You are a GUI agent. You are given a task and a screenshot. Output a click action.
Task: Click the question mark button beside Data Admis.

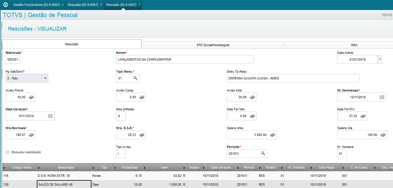click(380, 59)
